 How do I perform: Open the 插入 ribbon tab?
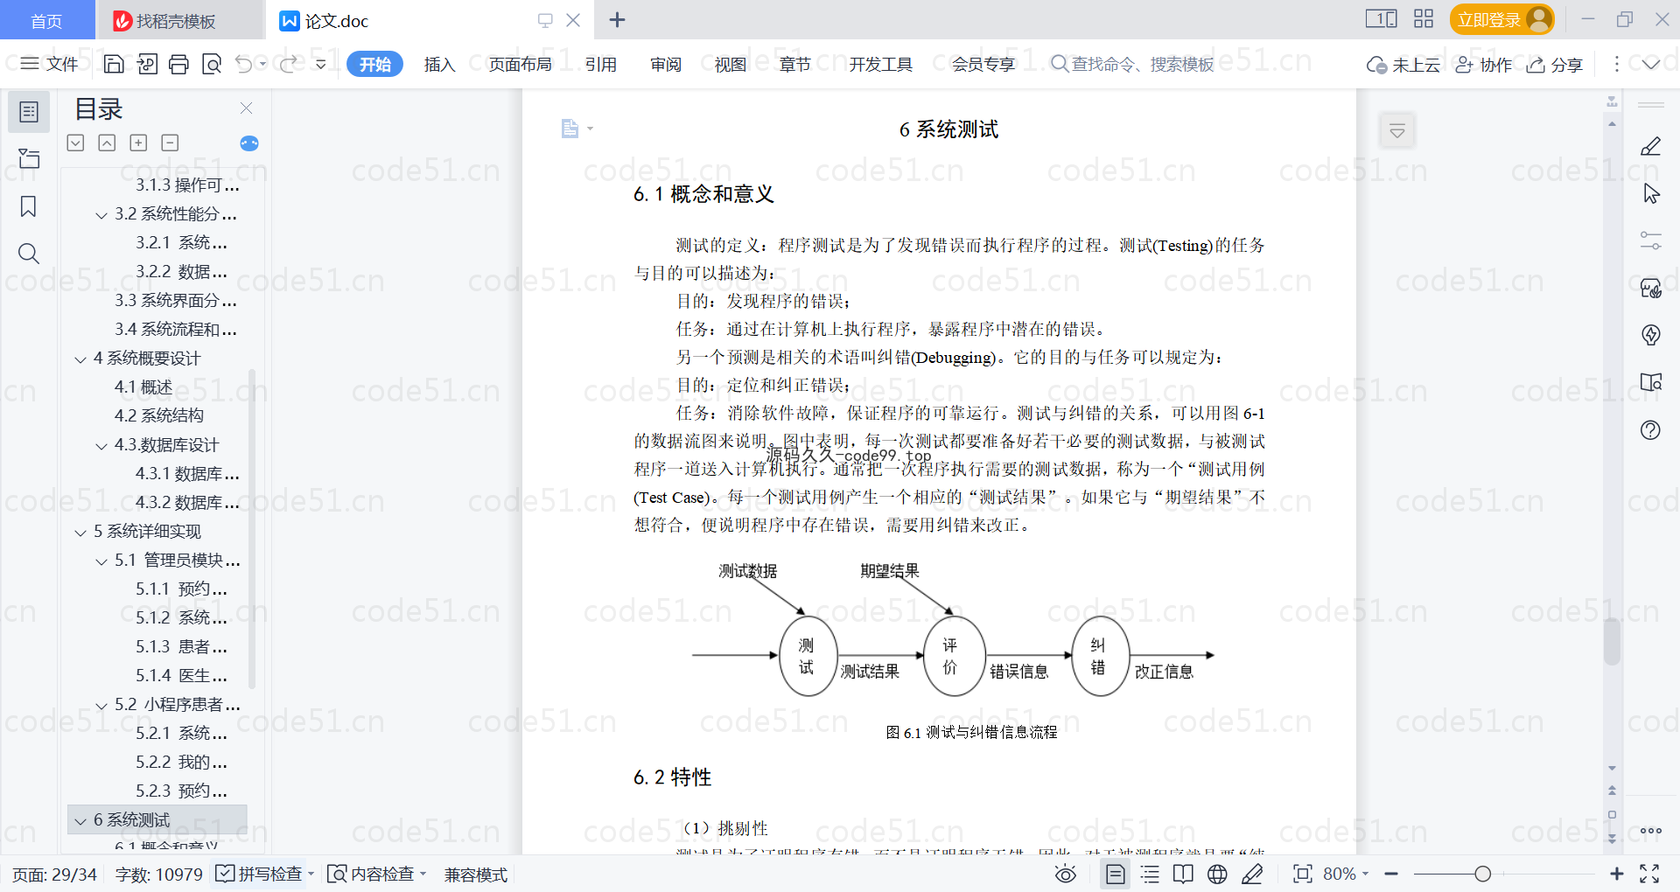click(439, 64)
